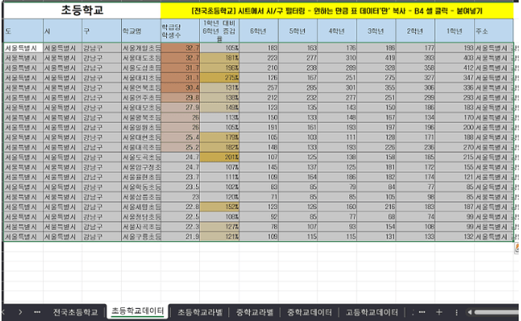Switch to the 초등학교라벨 sheet tab
521x321 pixels.
(x=200, y=312)
